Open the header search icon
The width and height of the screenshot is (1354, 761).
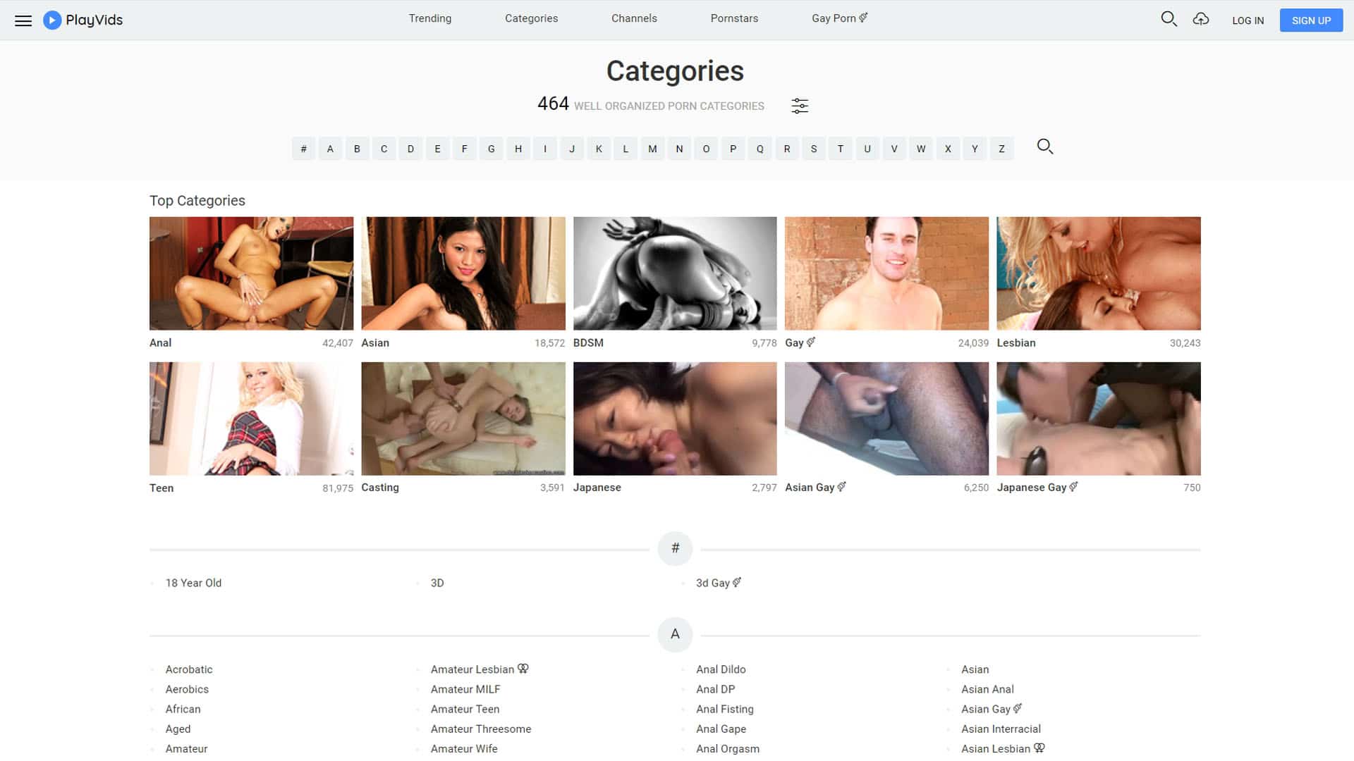pyautogui.click(x=1169, y=19)
